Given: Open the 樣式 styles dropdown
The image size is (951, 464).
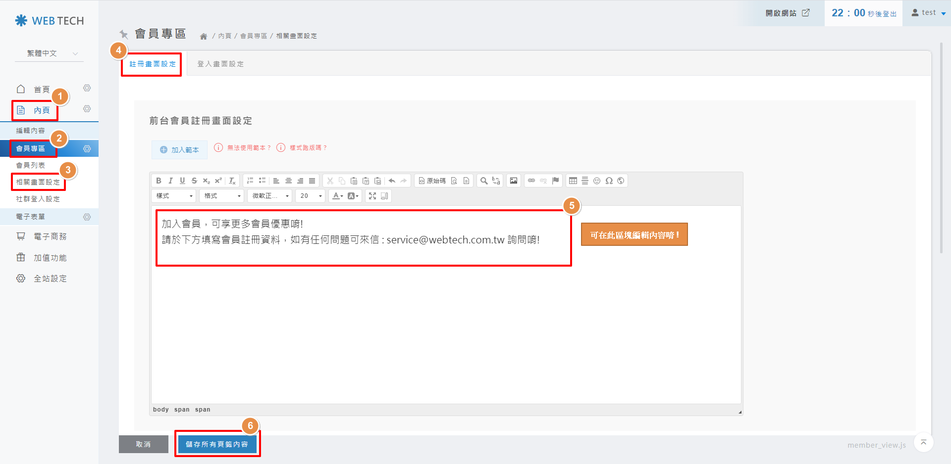Looking at the screenshot, I should 174,196.
